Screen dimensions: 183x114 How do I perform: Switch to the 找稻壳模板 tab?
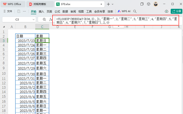40,4
